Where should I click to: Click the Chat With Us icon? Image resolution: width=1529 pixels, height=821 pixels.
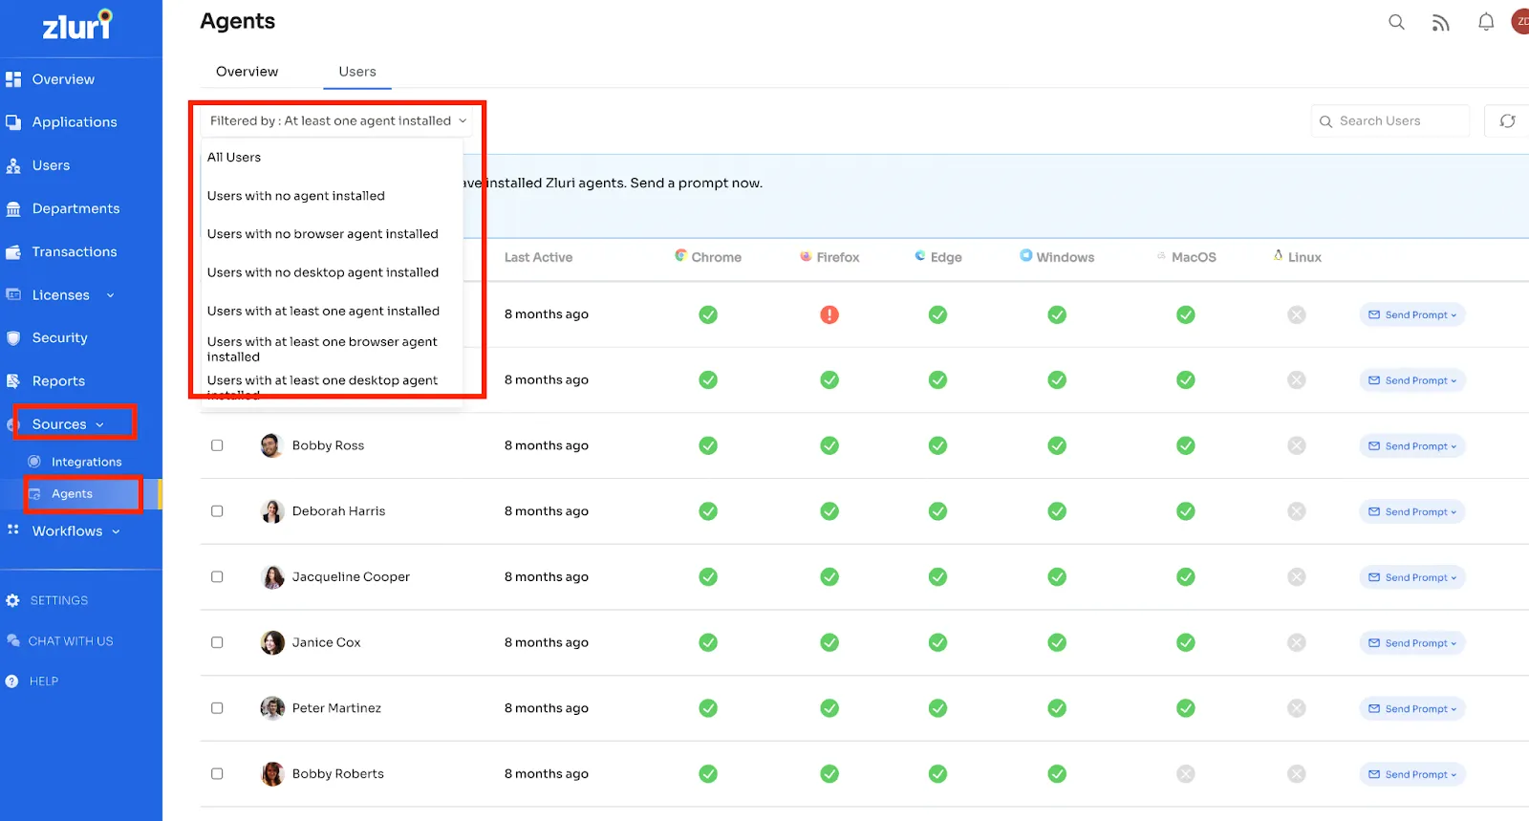(x=12, y=641)
